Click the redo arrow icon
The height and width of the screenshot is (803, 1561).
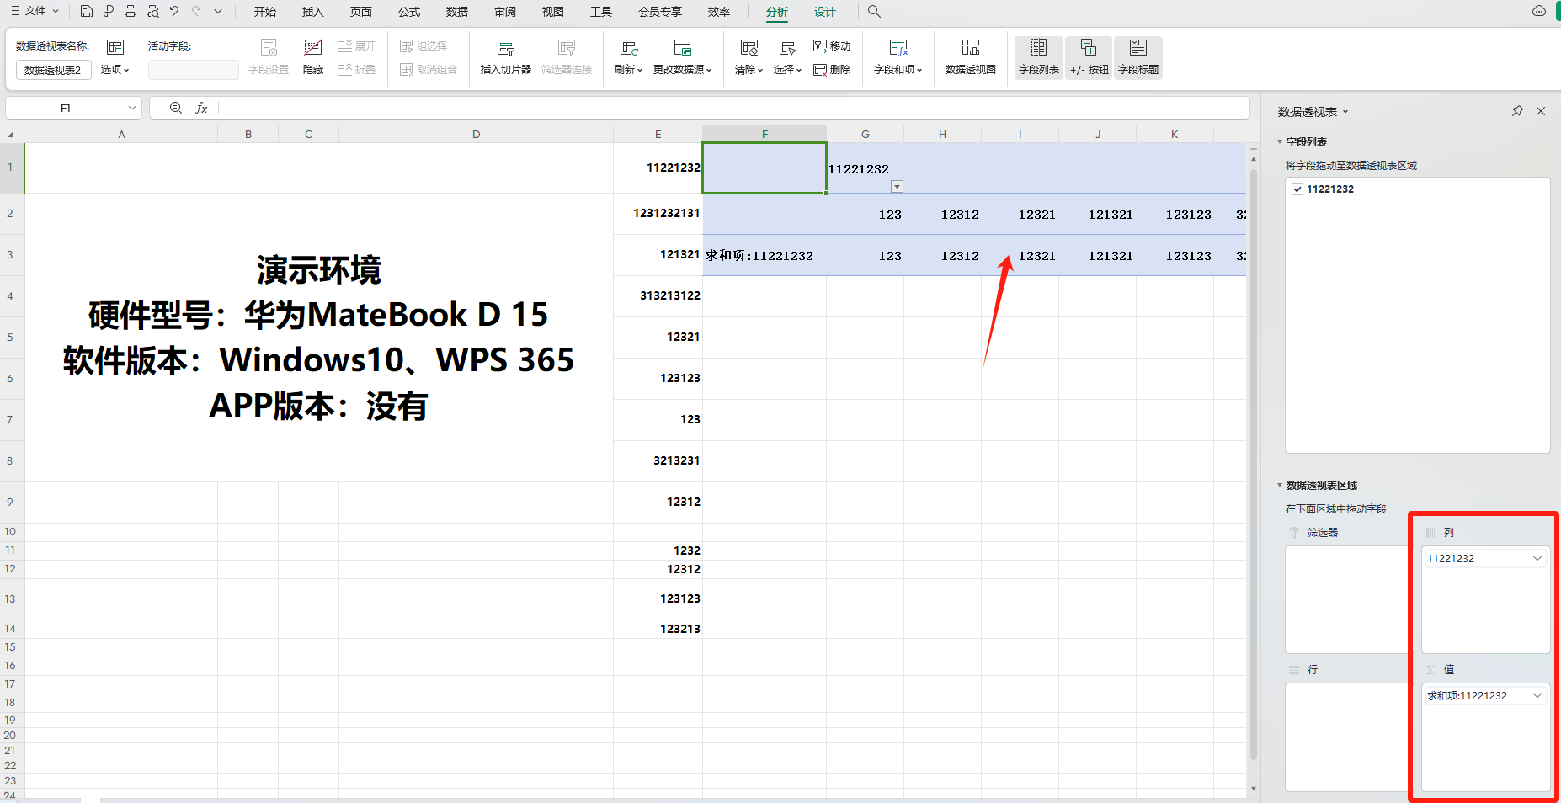tap(196, 11)
